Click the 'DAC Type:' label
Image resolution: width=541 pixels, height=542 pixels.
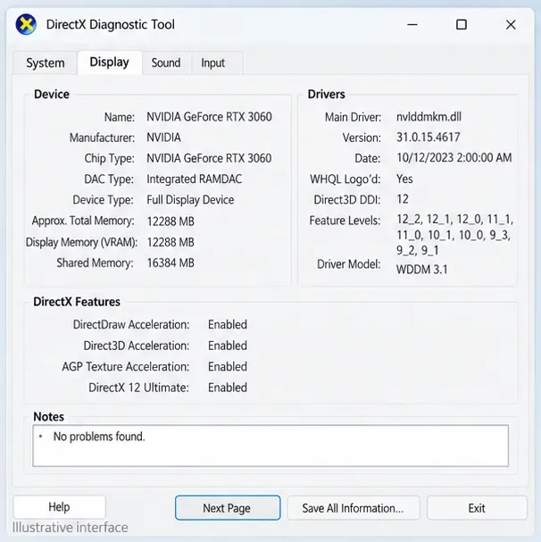click(x=109, y=179)
